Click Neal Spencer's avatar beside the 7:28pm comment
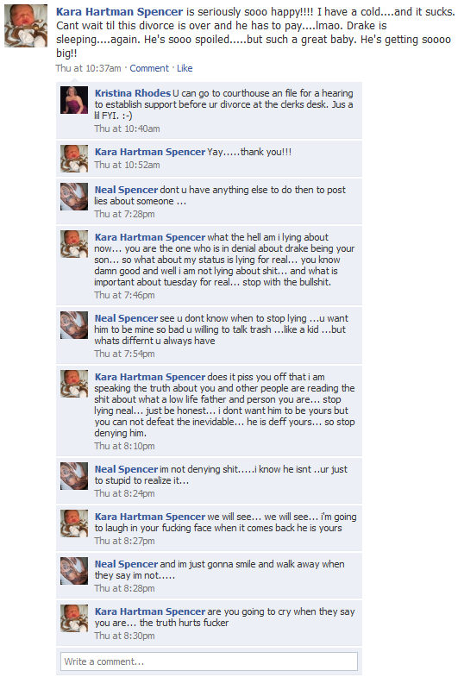Screen dimensions: 464x677 click(x=74, y=197)
